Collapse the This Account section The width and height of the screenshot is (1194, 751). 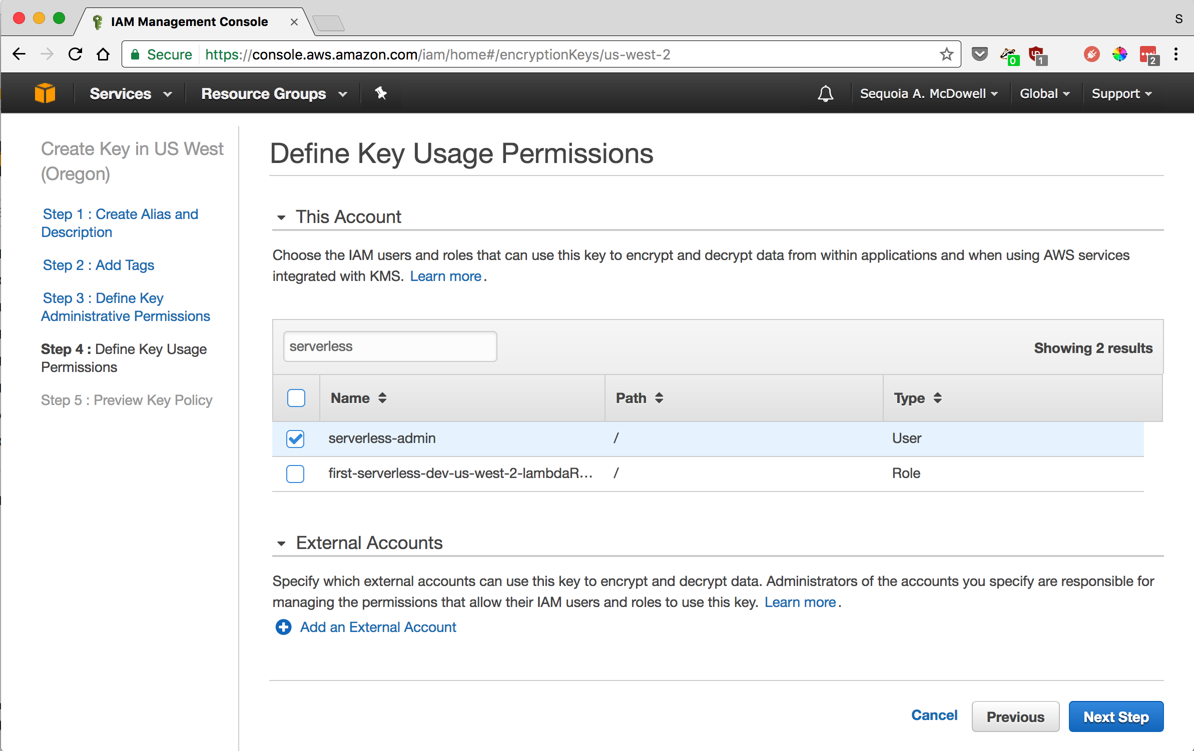point(281,217)
